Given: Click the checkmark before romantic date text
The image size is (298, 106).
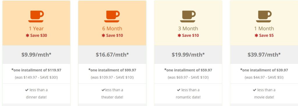Looking at the screenshot, I should pyautogui.click(x=178, y=90).
